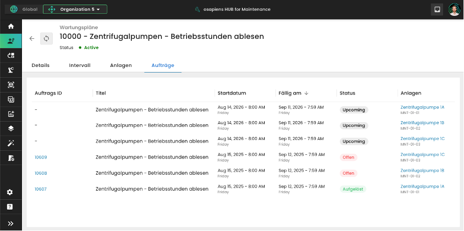The image size is (464, 231).
Task: Click the Global globe selector
Action: 21,9
